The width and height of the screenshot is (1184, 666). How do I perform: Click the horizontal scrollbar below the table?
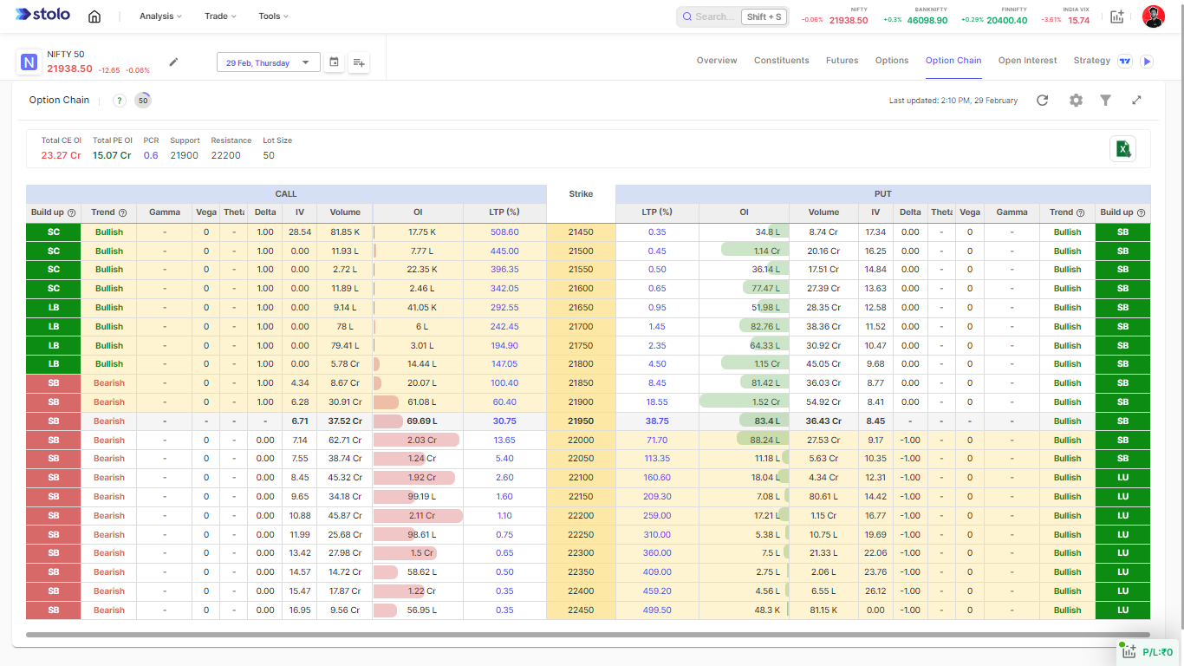click(x=588, y=635)
